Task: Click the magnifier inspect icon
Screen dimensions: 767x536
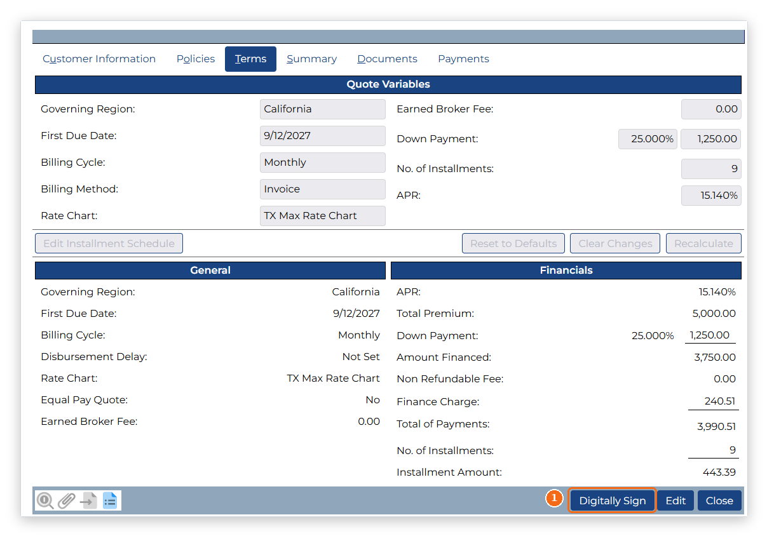Action: [x=44, y=500]
